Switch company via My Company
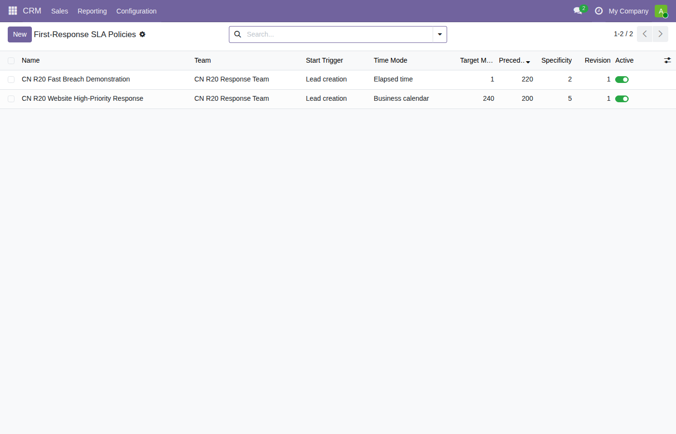The width and height of the screenshot is (676, 434). pos(628,11)
